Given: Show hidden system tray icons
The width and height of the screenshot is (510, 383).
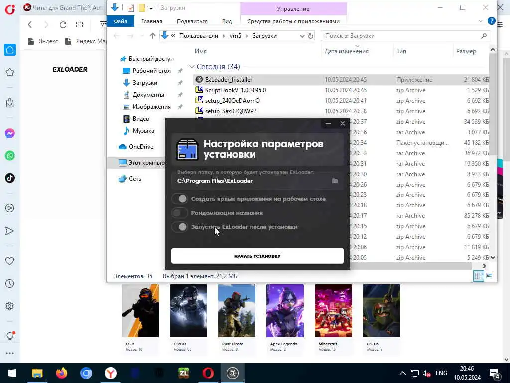Looking at the screenshot, I should 402,373.
